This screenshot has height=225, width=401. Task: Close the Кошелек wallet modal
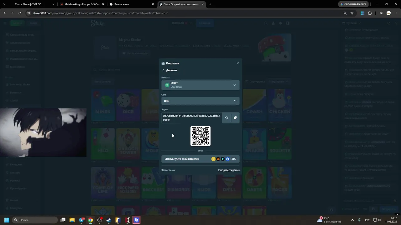[x=238, y=63]
